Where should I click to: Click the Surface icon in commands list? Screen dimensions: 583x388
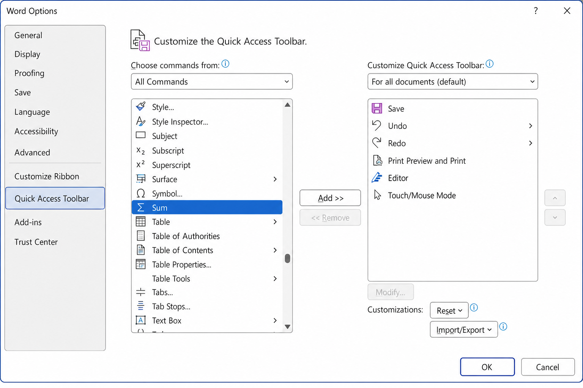[x=141, y=179]
